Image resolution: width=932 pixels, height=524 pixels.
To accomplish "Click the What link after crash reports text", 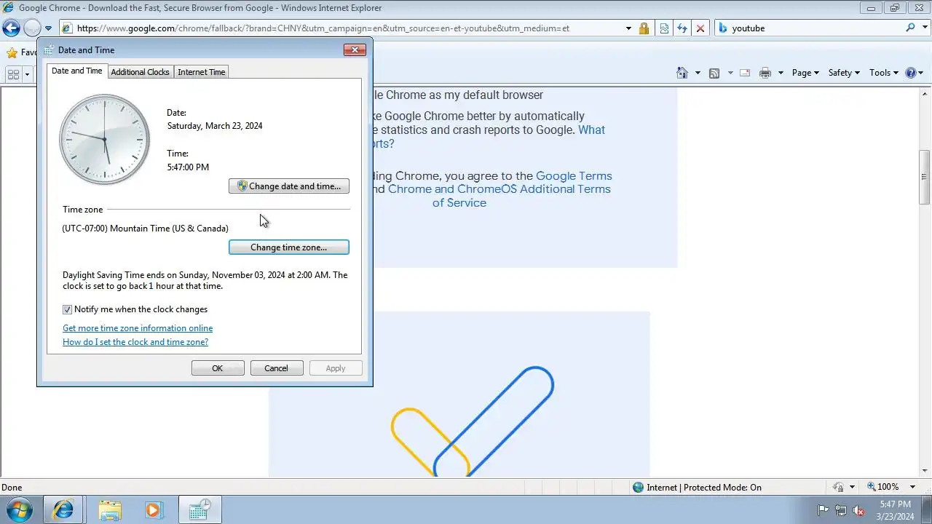I will 591,130.
